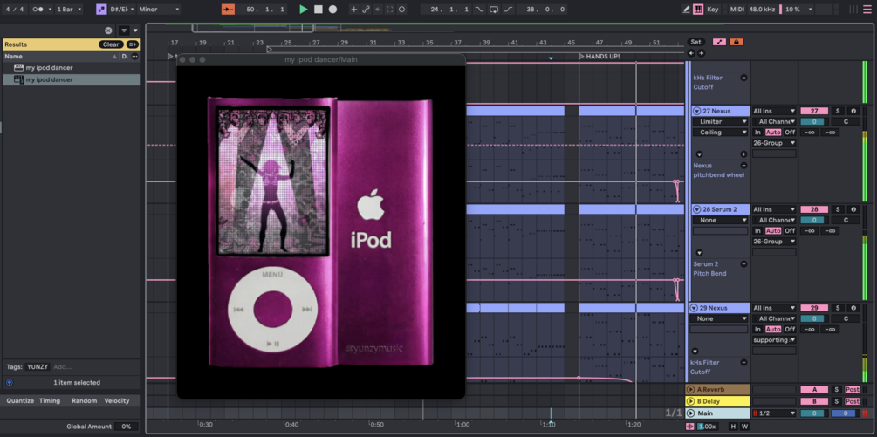Arm the Arrangement Record button
Viewport: 877px width, 437px height.
(x=332, y=10)
